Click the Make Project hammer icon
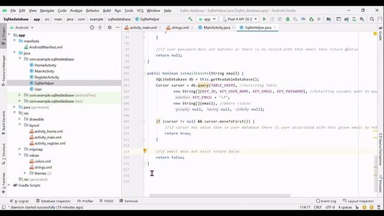This screenshot has width=384, height=216. click(190, 19)
